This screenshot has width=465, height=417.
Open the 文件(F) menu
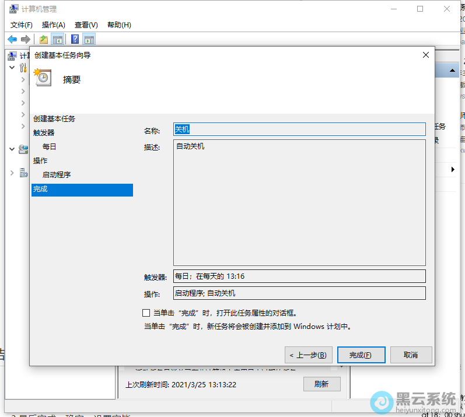click(22, 24)
